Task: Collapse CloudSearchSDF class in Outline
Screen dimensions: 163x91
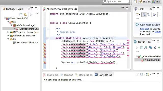Action: coord(137,56)
